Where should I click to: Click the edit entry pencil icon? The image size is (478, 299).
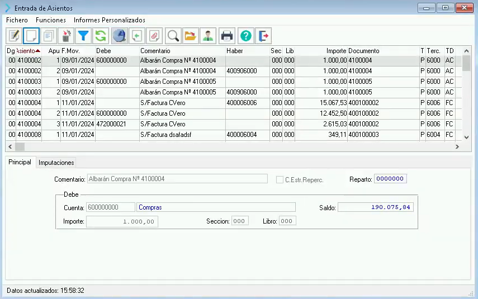click(x=14, y=36)
